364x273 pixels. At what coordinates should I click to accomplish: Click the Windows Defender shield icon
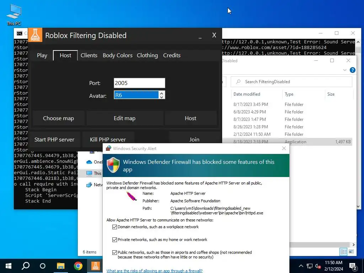[113, 165]
